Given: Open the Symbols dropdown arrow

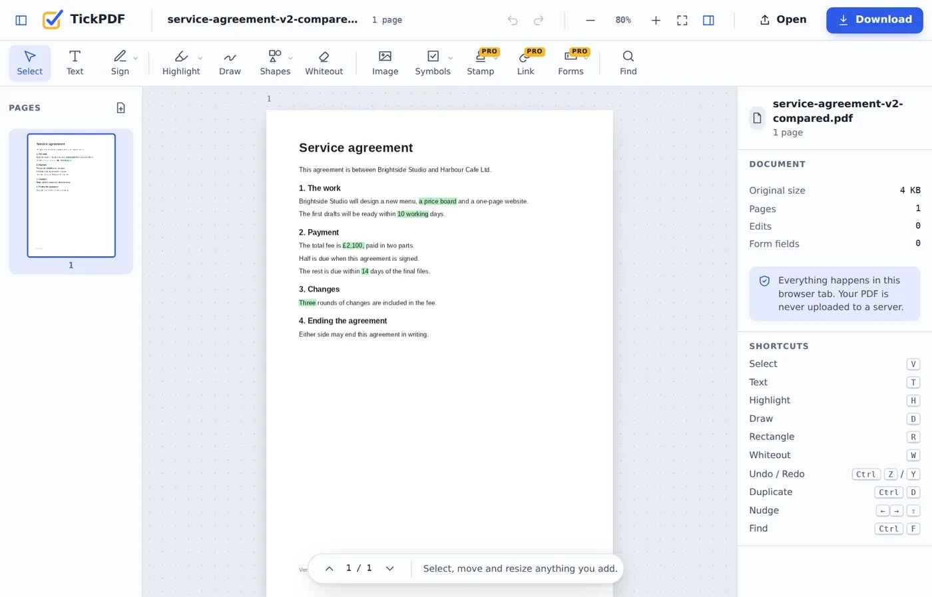Looking at the screenshot, I should [451, 58].
